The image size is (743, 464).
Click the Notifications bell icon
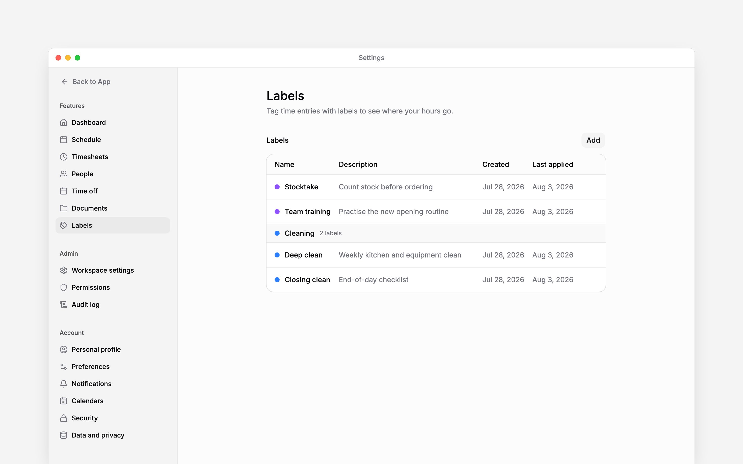pos(64,384)
